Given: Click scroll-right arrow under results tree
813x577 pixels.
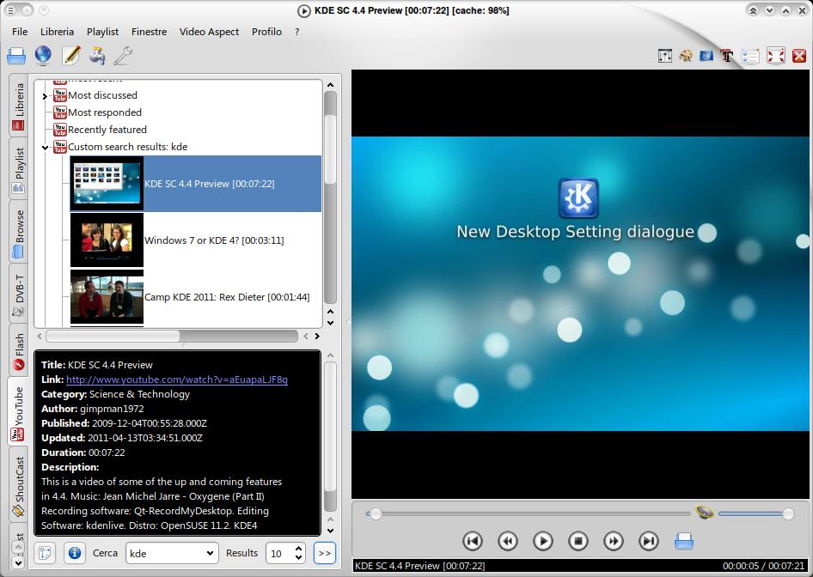Looking at the screenshot, I should pyautogui.click(x=317, y=336).
